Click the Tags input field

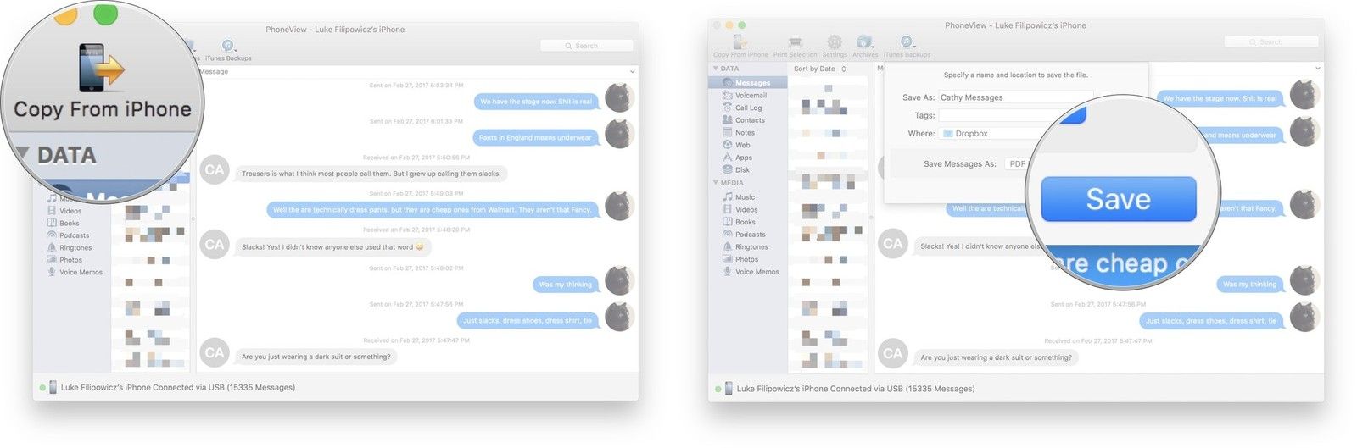pos(1001,115)
